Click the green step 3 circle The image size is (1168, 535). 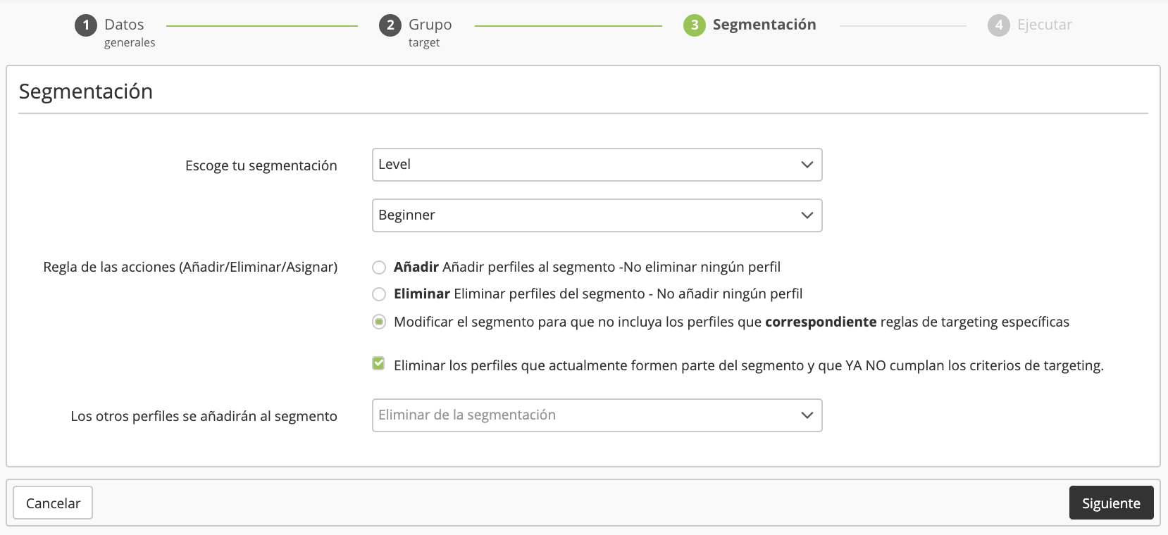pyautogui.click(x=694, y=25)
